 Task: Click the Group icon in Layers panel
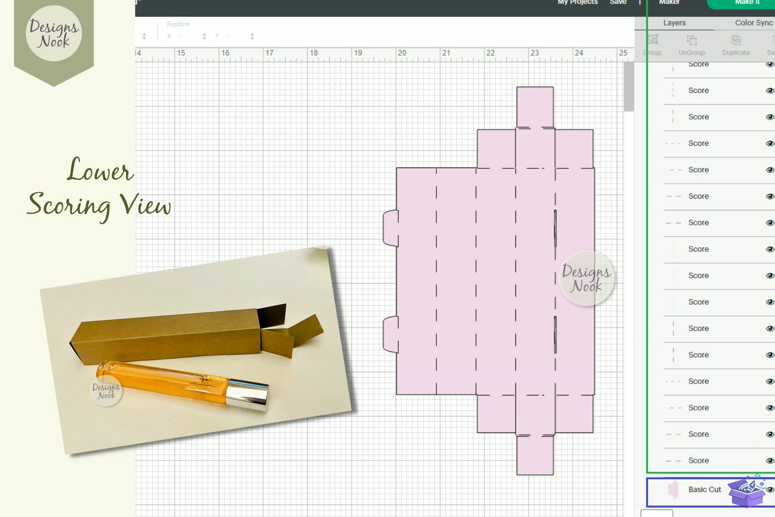(652, 40)
